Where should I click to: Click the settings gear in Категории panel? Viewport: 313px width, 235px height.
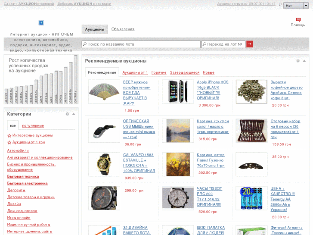click(x=67, y=114)
